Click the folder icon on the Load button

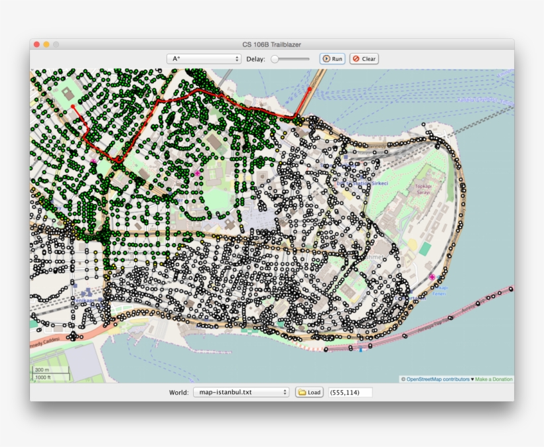301,391
